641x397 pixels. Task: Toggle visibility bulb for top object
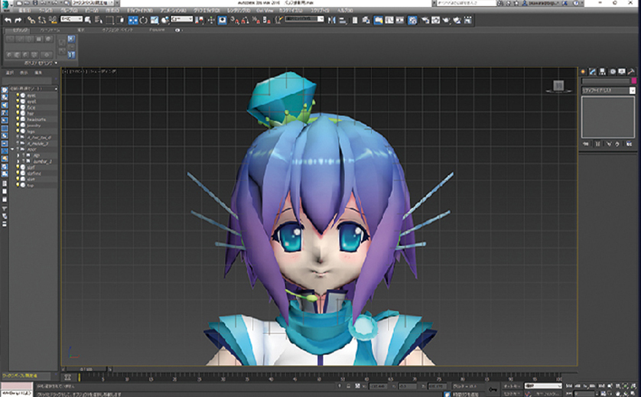coord(18,185)
